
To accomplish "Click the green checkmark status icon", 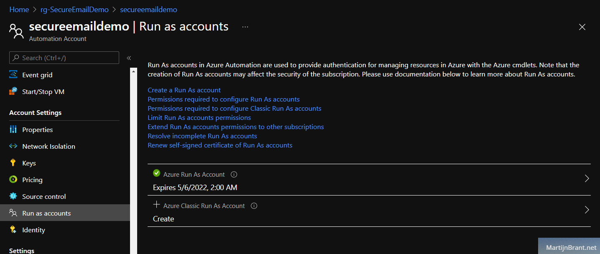I will [157, 173].
